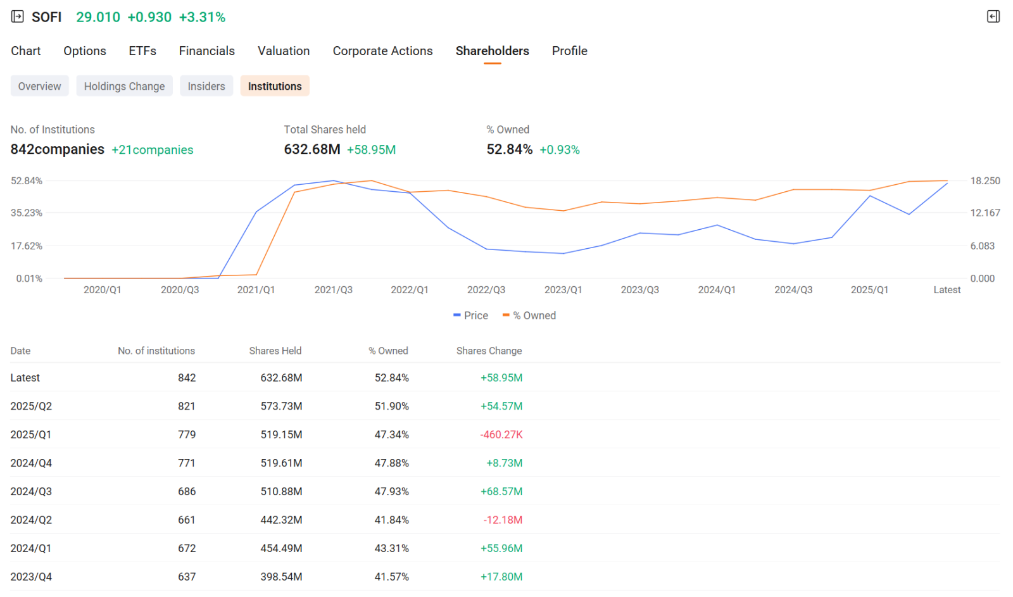
Task: Toggle the Price series in chart legend
Action: coord(471,315)
